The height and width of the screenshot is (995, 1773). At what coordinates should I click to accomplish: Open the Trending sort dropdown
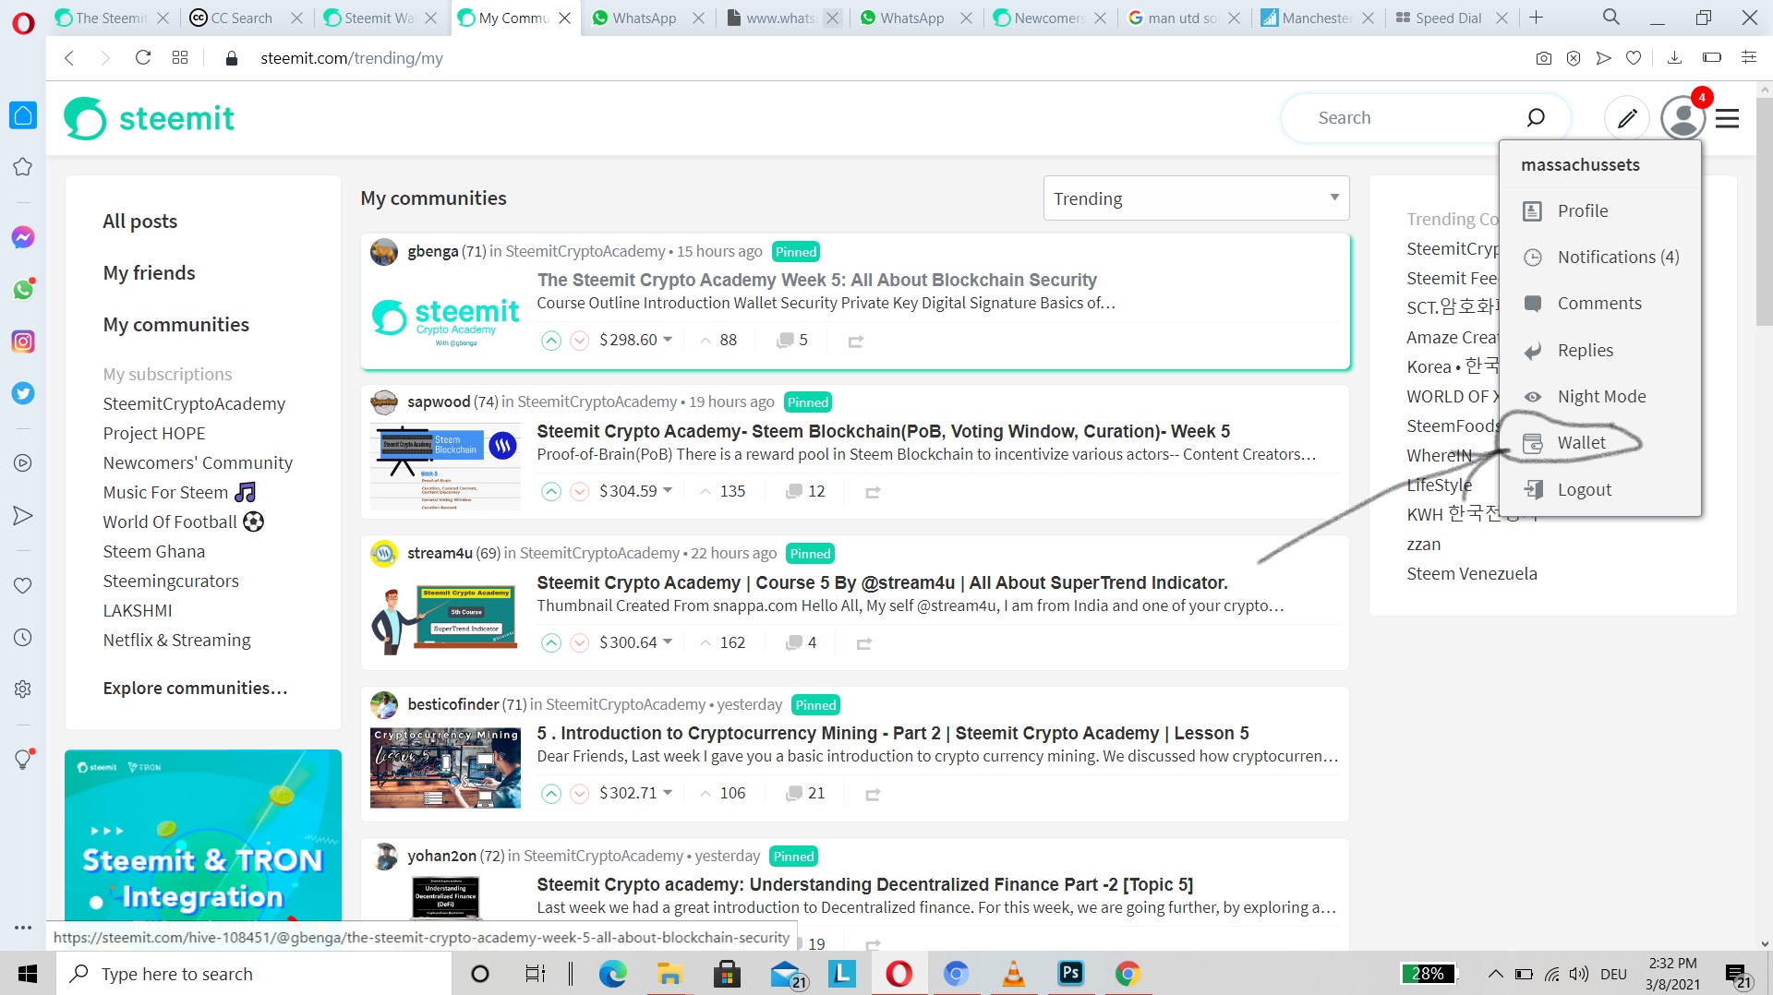1196,198
